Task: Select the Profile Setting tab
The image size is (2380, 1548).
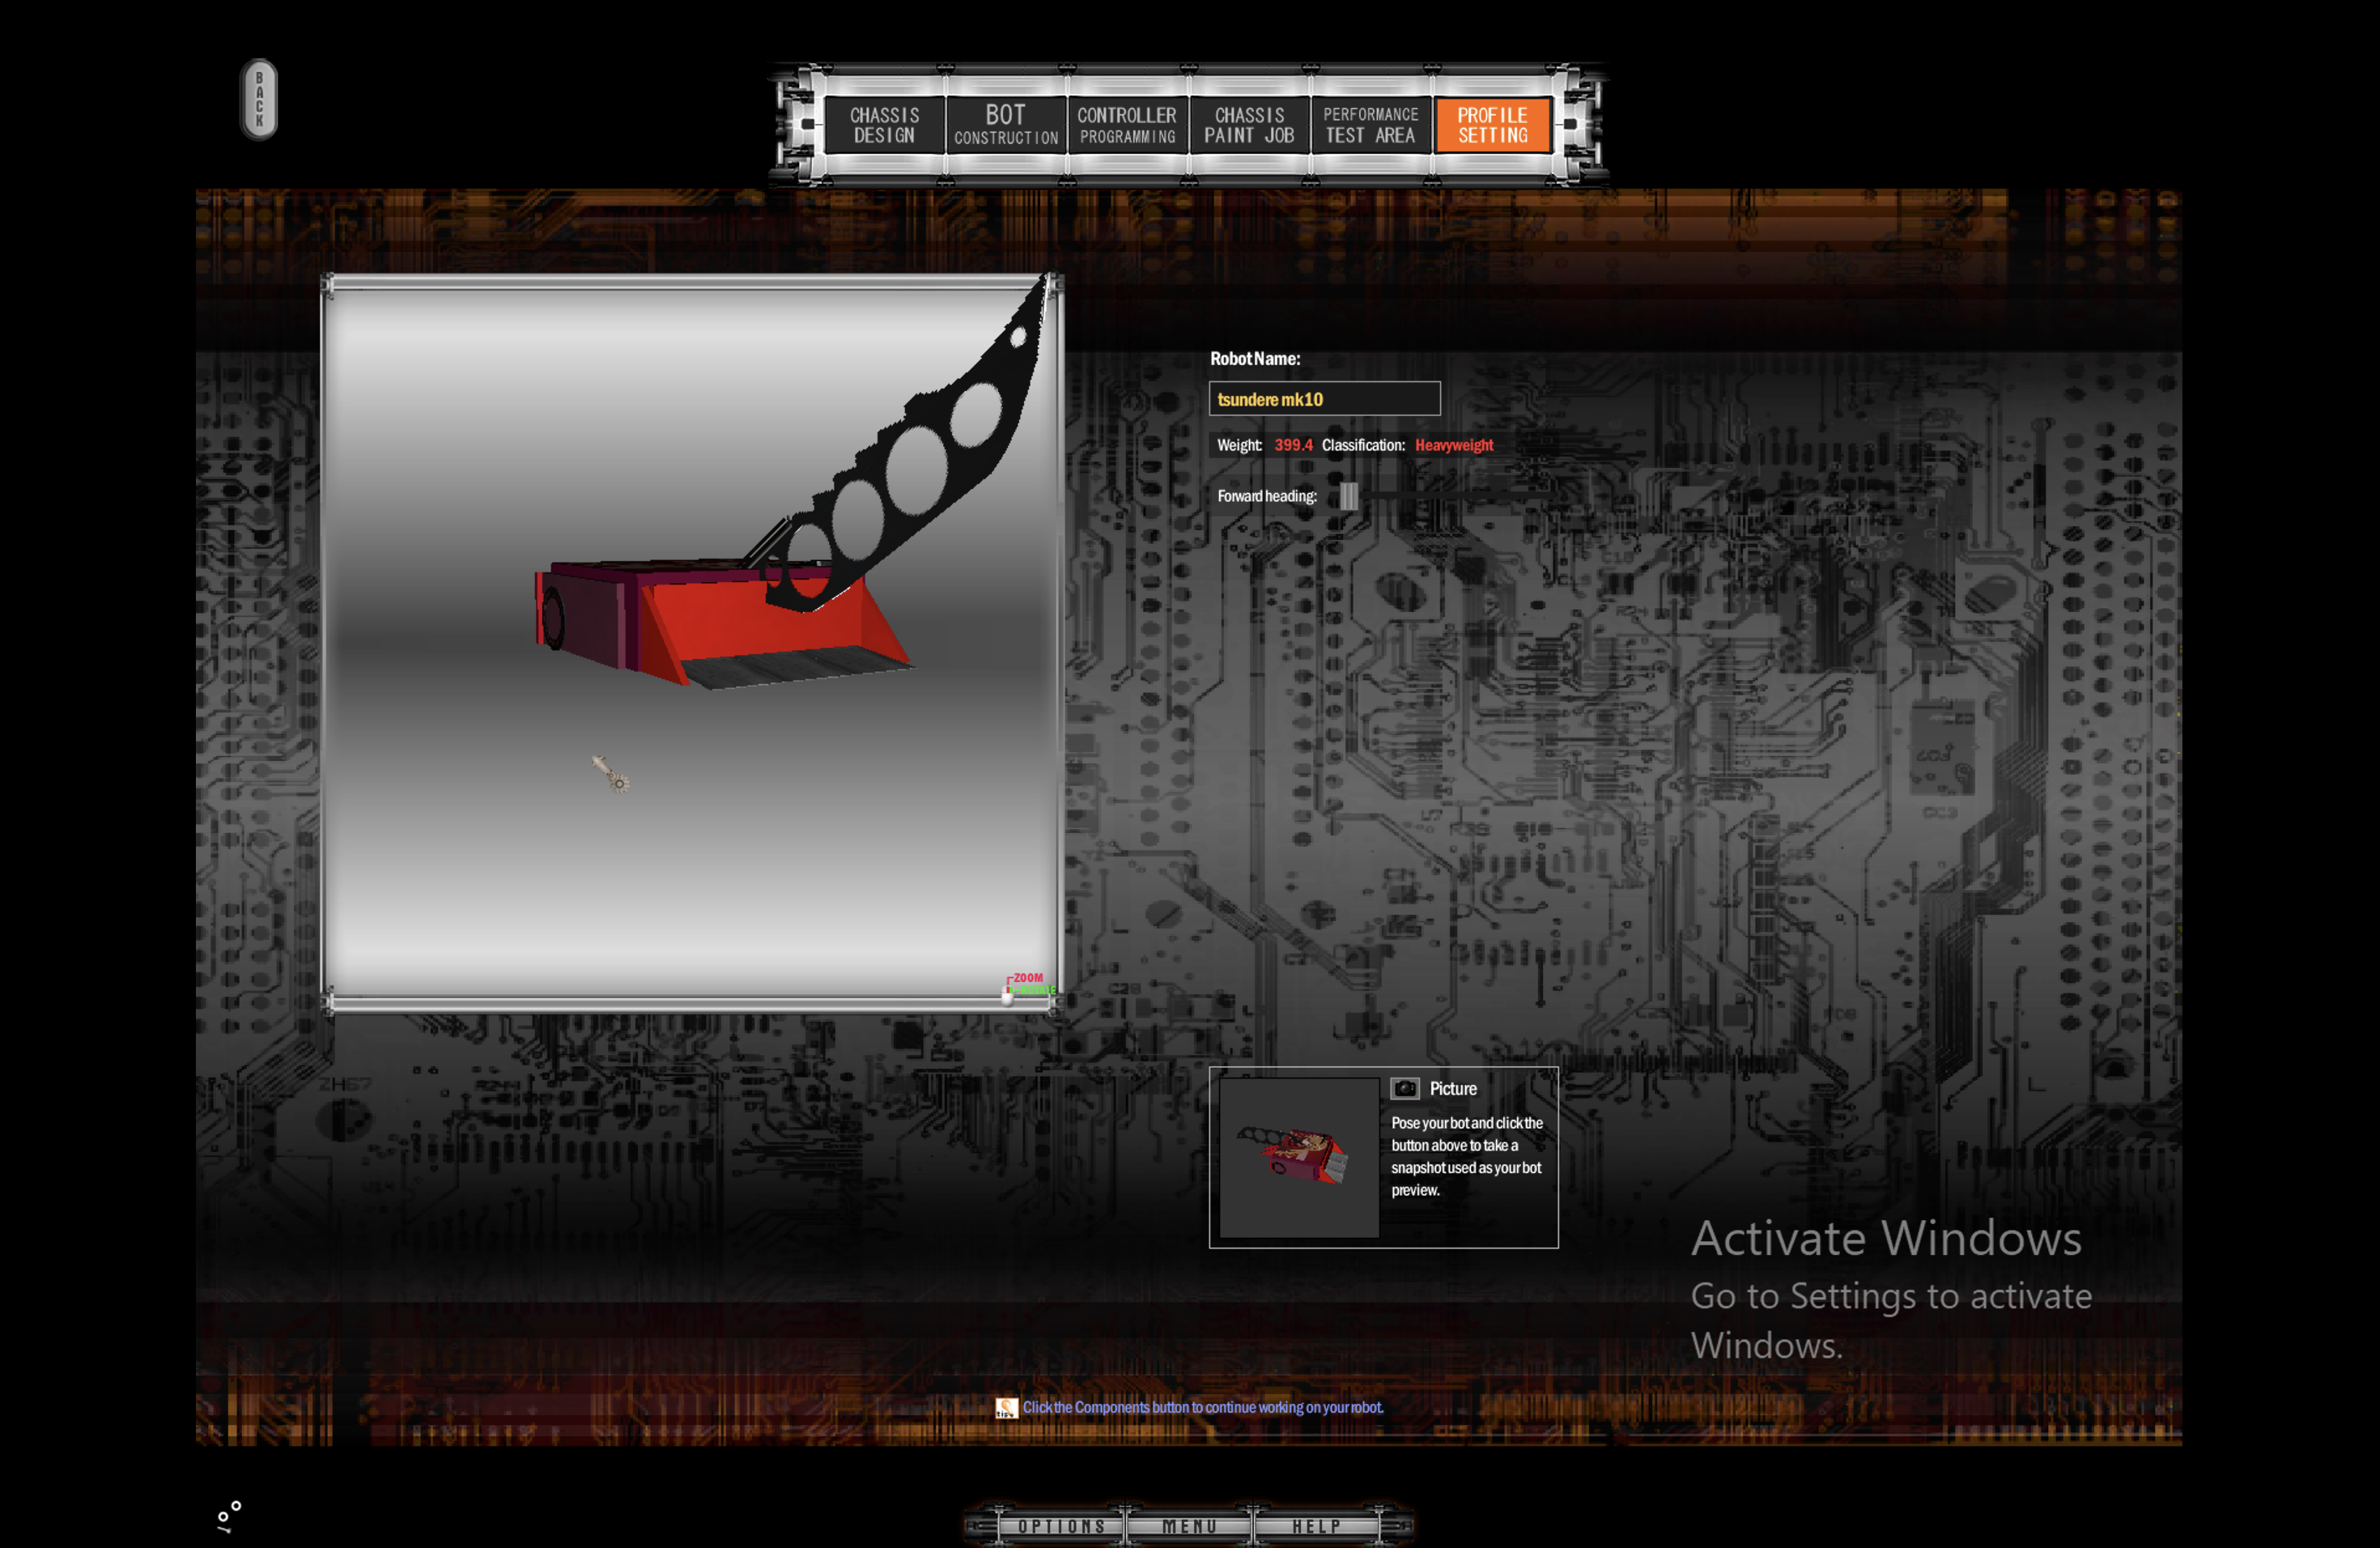Action: pos(1492,125)
